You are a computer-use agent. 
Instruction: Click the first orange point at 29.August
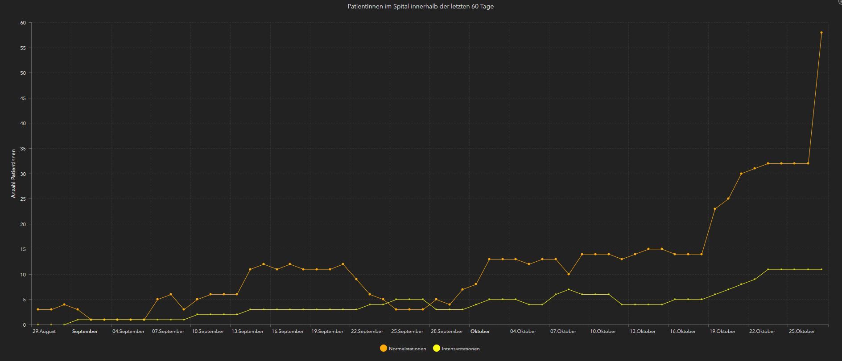pyautogui.click(x=38, y=309)
